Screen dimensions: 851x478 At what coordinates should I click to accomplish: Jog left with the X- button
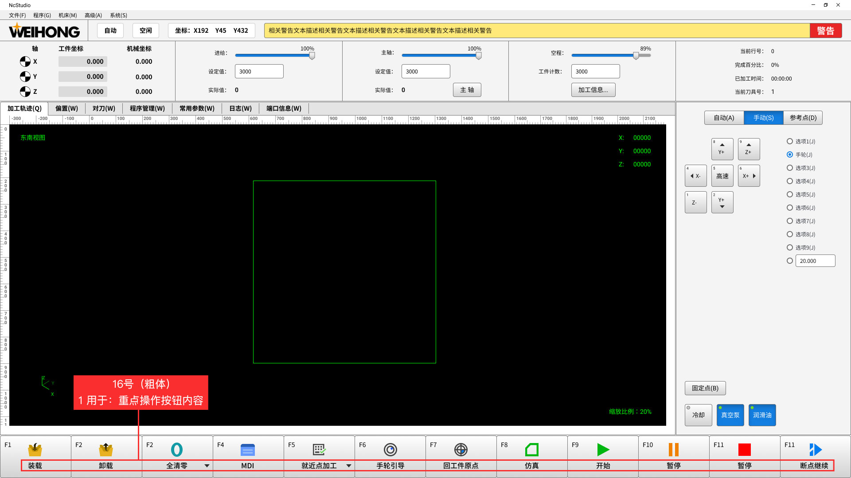(x=695, y=176)
